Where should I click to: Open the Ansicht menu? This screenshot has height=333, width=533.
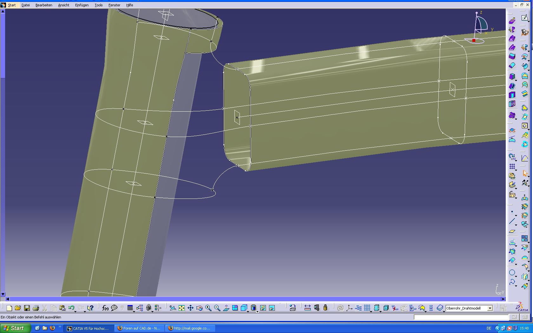pos(63,5)
